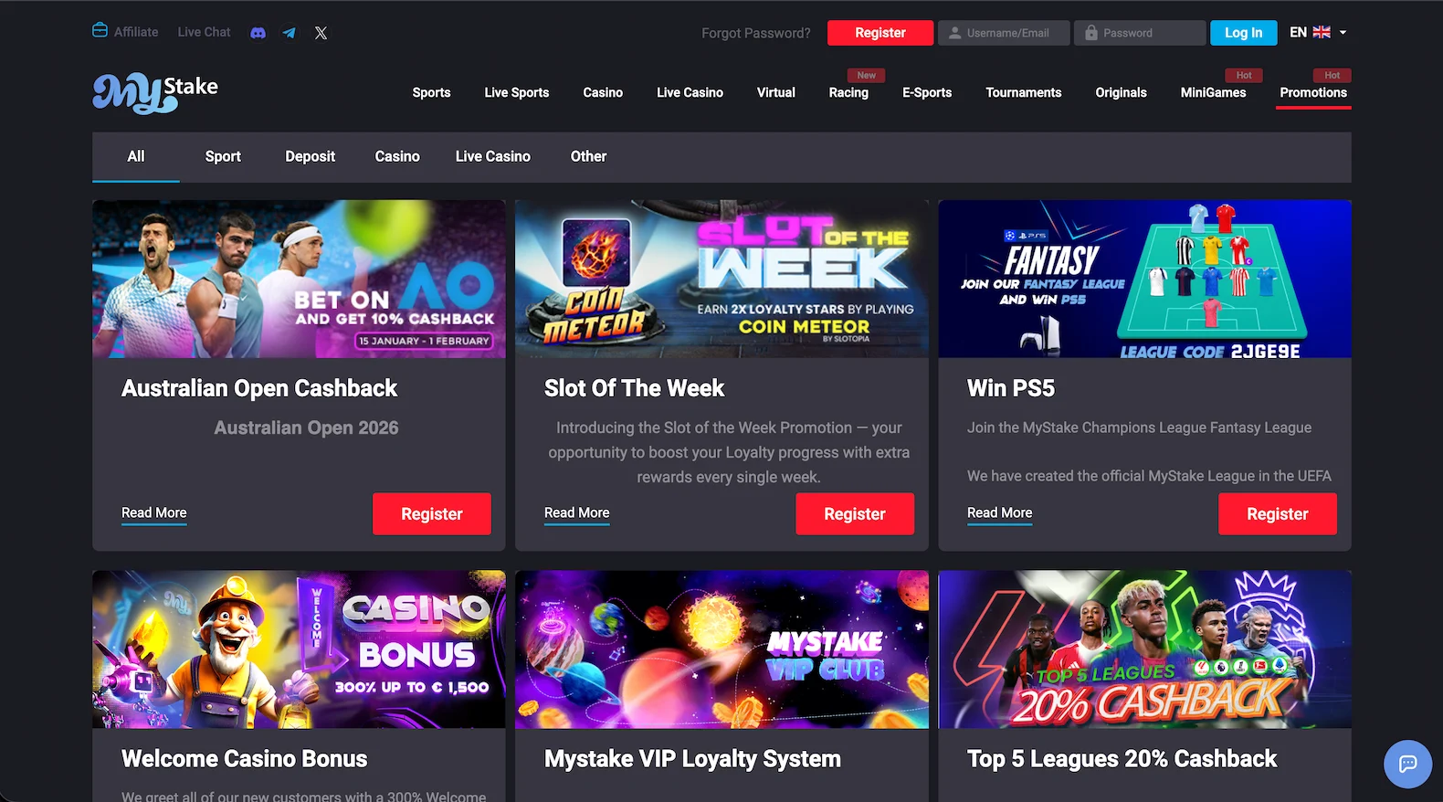Focus the Password input field
1443x802 pixels.
click(x=1140, y=33)
